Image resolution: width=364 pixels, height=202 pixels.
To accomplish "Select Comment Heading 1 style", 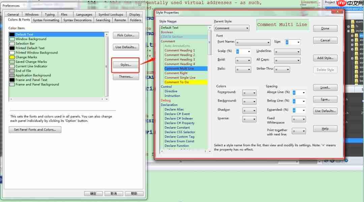I will point(180,50).
